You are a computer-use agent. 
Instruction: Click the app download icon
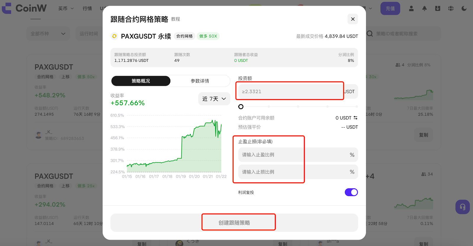(x=438, y=9)
